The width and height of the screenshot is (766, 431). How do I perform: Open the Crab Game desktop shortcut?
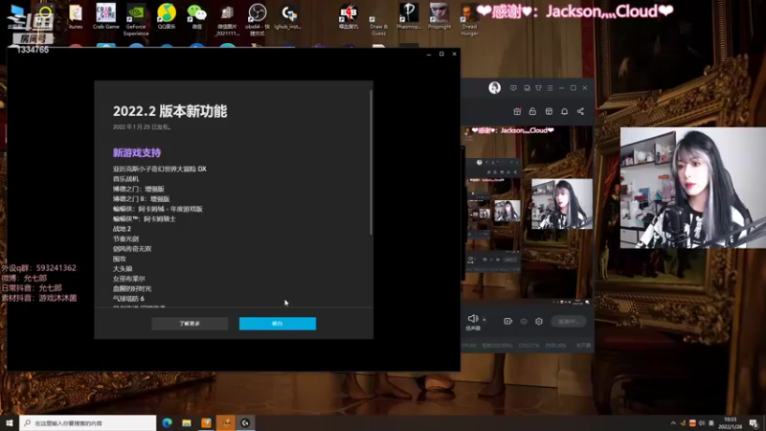105,16
